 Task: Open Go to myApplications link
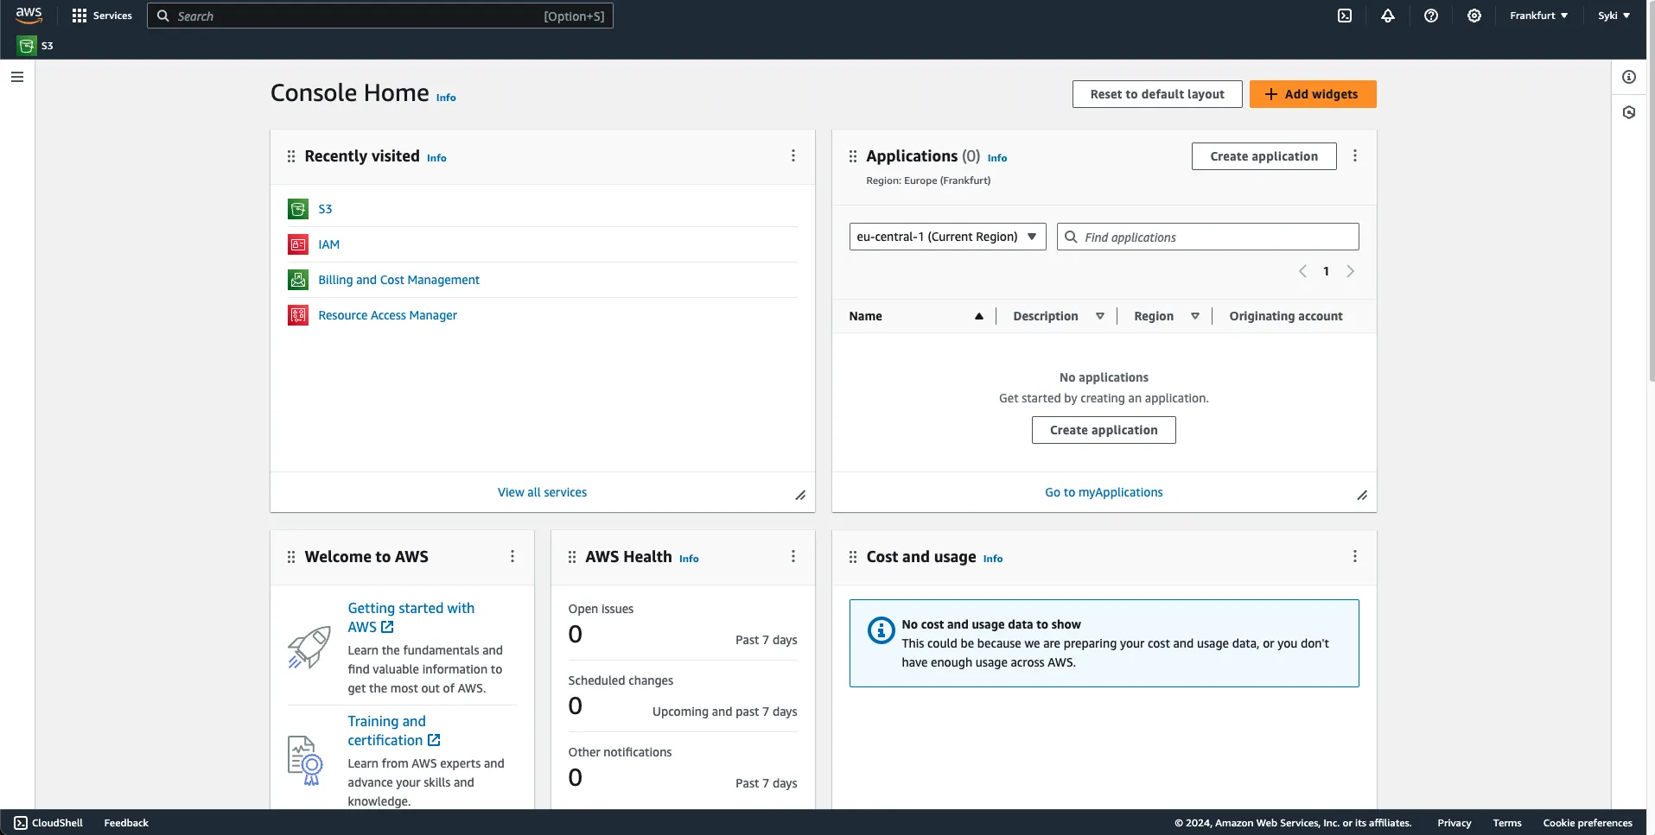tap(1104, 492)
